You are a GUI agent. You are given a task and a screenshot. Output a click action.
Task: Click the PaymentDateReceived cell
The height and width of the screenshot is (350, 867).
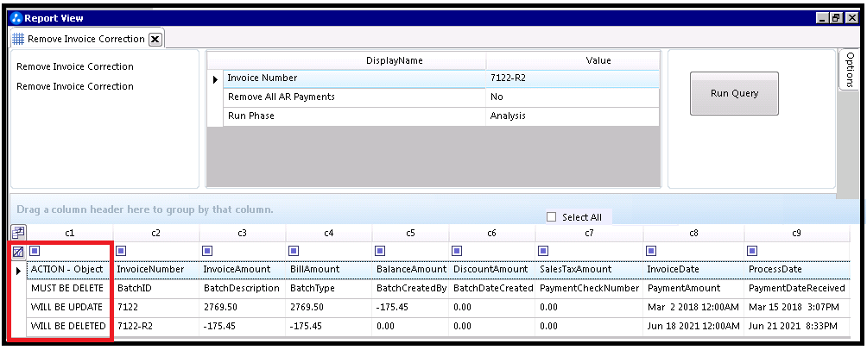pyautogui.click(x=797, y=288)
